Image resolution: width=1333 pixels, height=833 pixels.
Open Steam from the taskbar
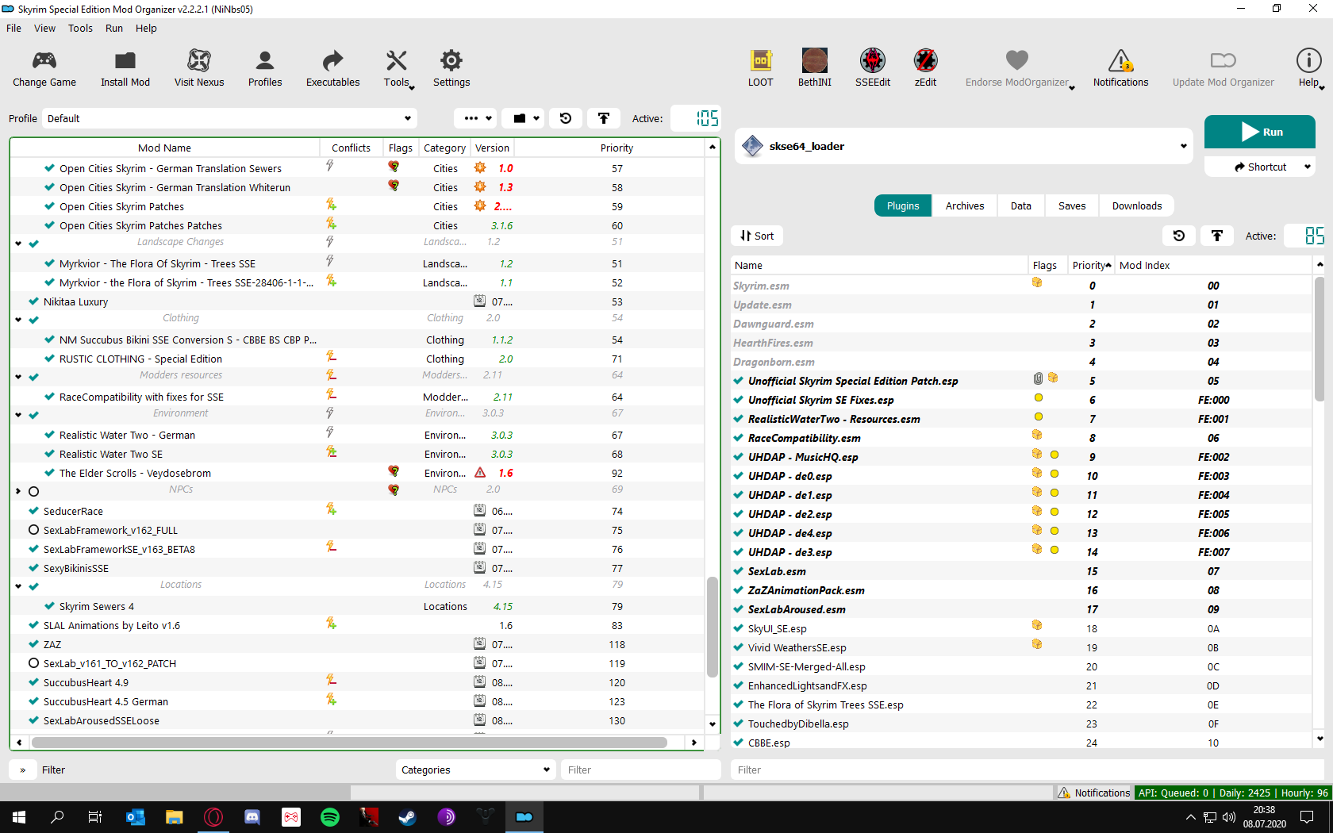tap(408, 817)
